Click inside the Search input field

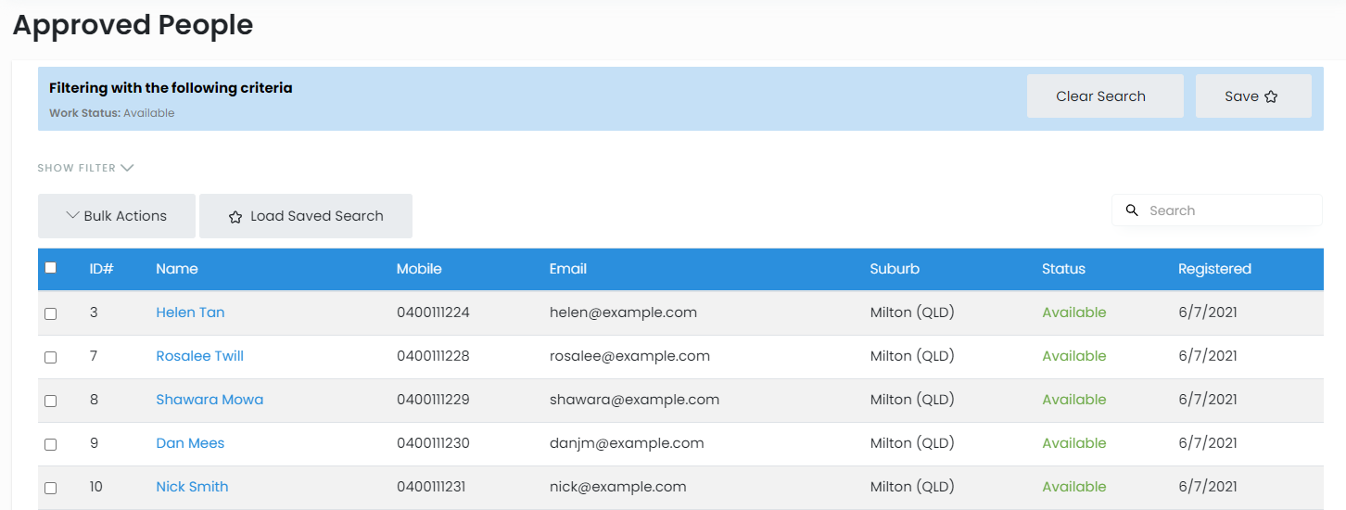[1228, 210]
